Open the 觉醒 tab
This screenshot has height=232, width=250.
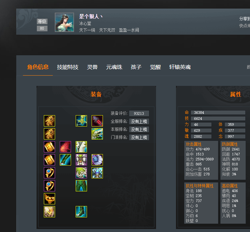(155, 67)
